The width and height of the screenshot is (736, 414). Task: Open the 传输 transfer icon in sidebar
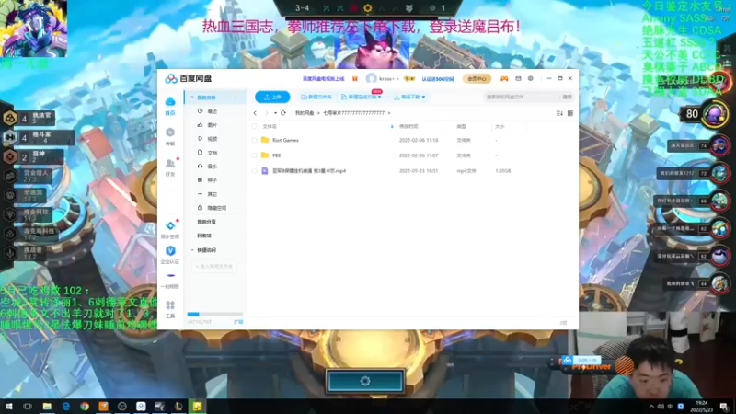pyautogui.click(x=170, y=132)
